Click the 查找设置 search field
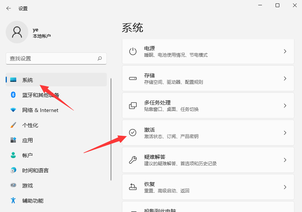The width and height of the screenshot is (302, 212). tap(51, 58)
